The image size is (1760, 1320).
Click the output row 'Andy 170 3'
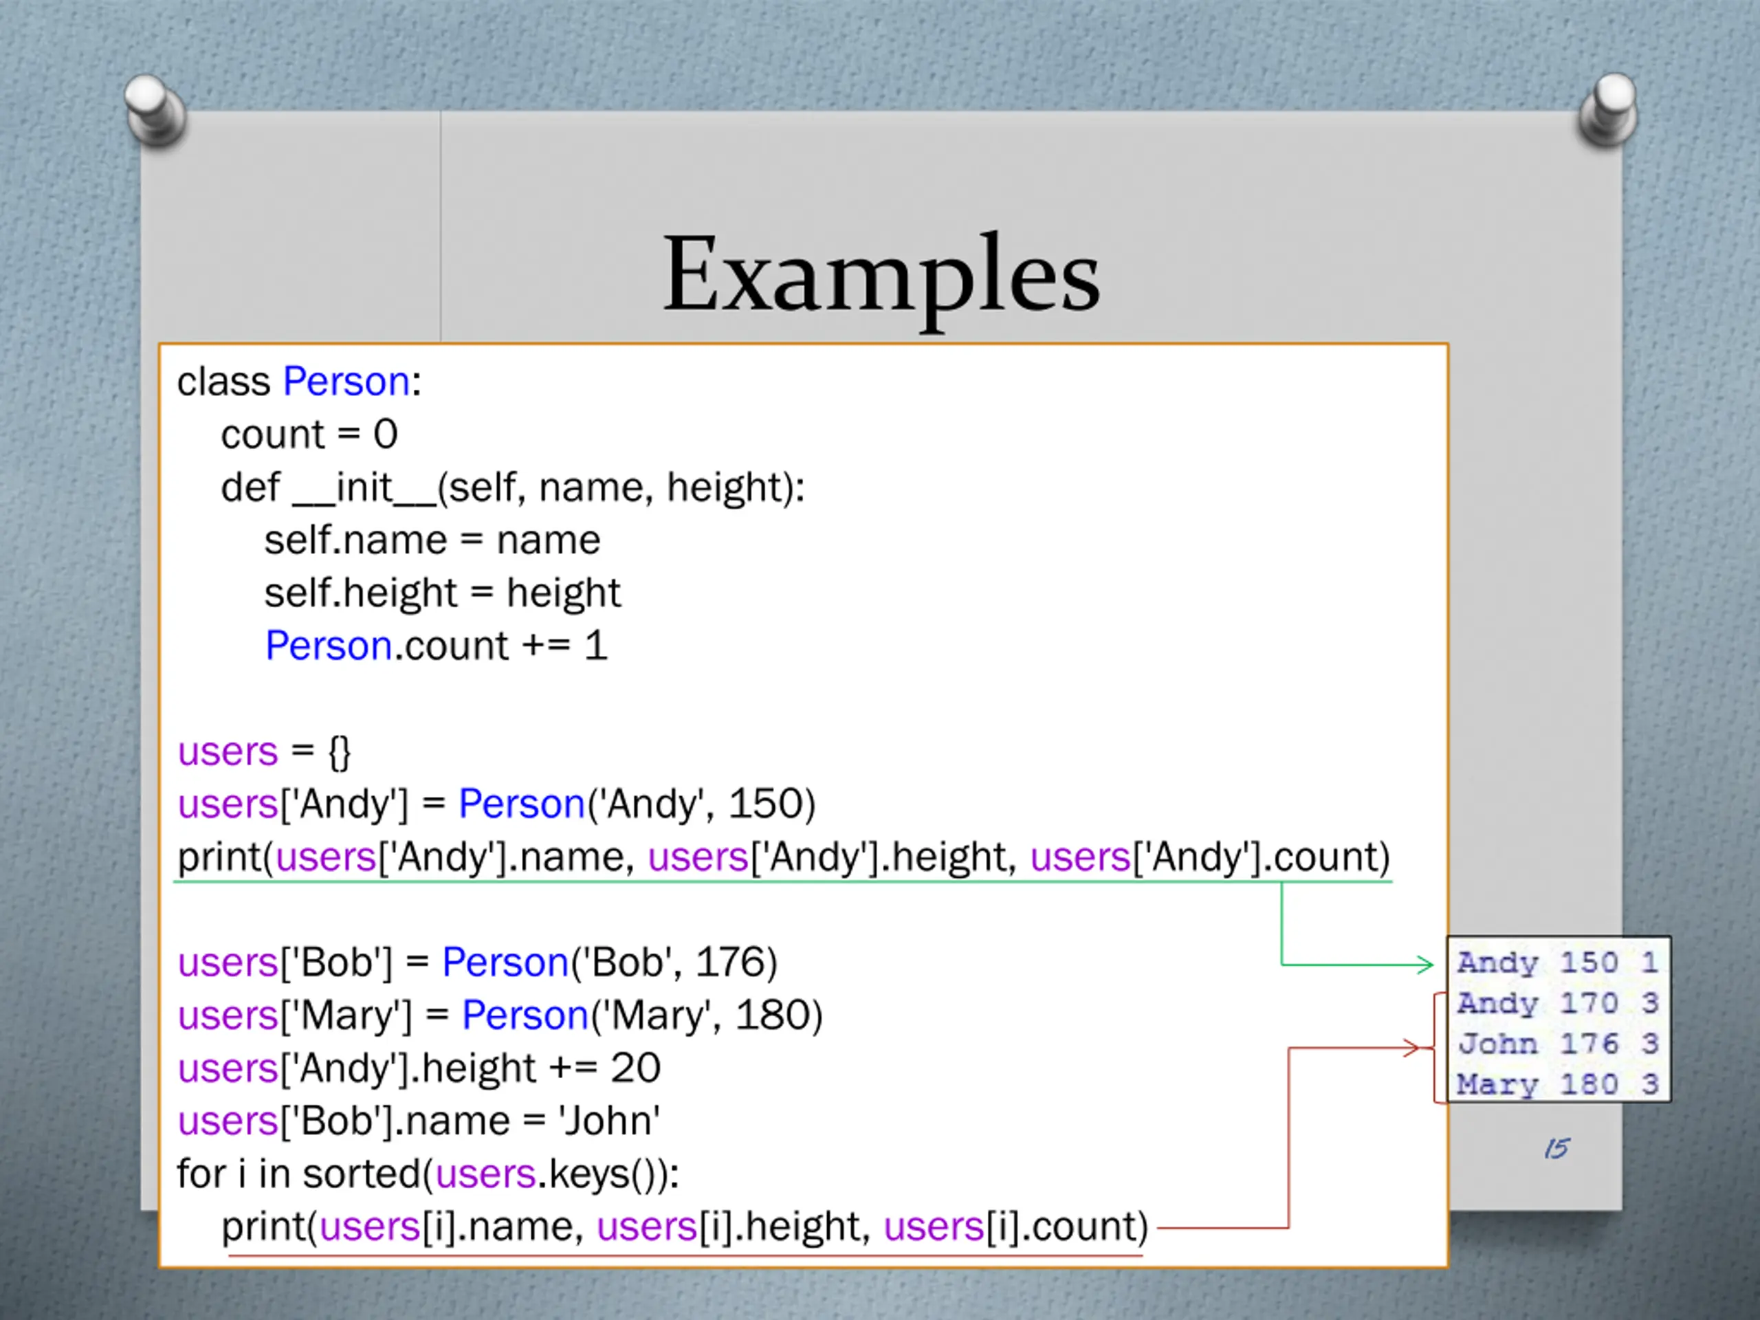click(1558, 1003)
